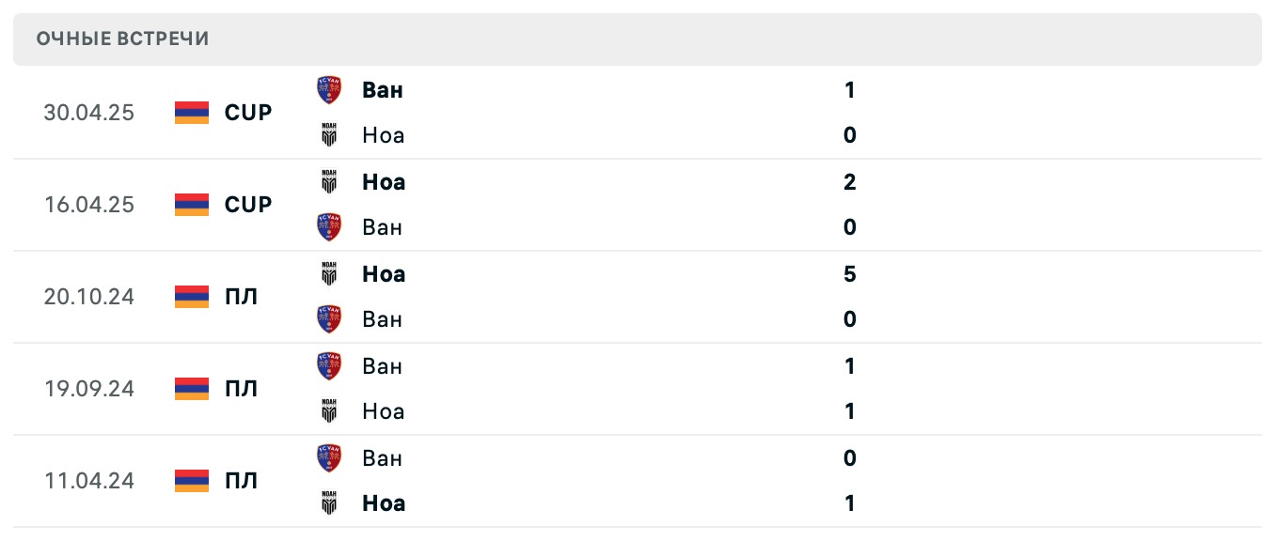Click the 19.09.24 match date
Image resolution: width=1277 pixels, height=541 pixels.
(89, 389)
